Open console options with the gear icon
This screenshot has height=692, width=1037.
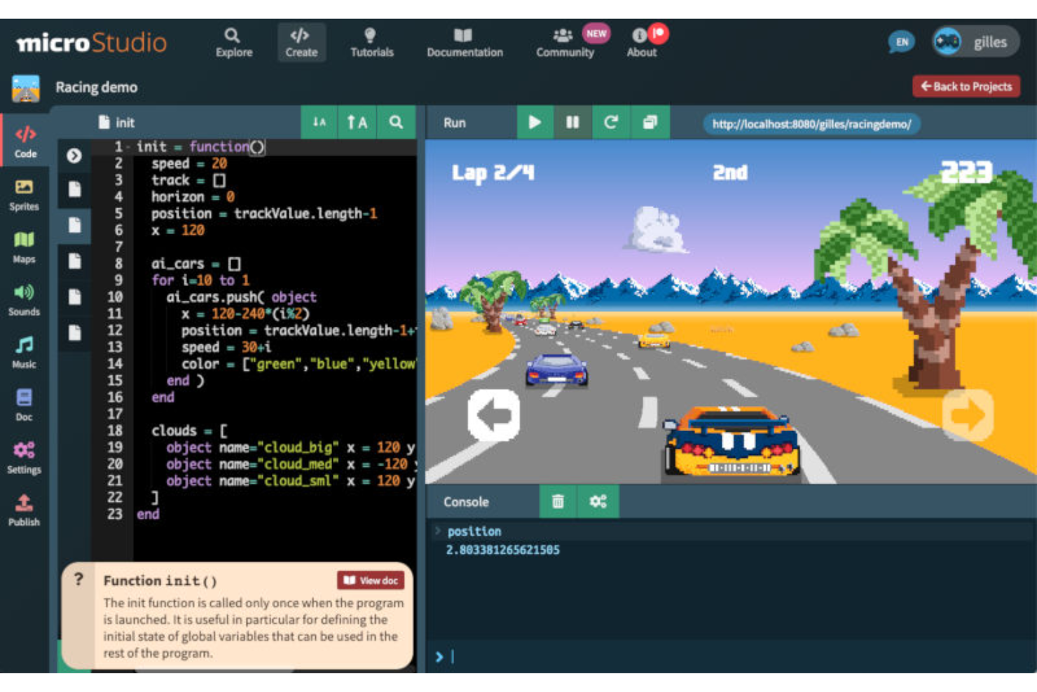[598, 501]
